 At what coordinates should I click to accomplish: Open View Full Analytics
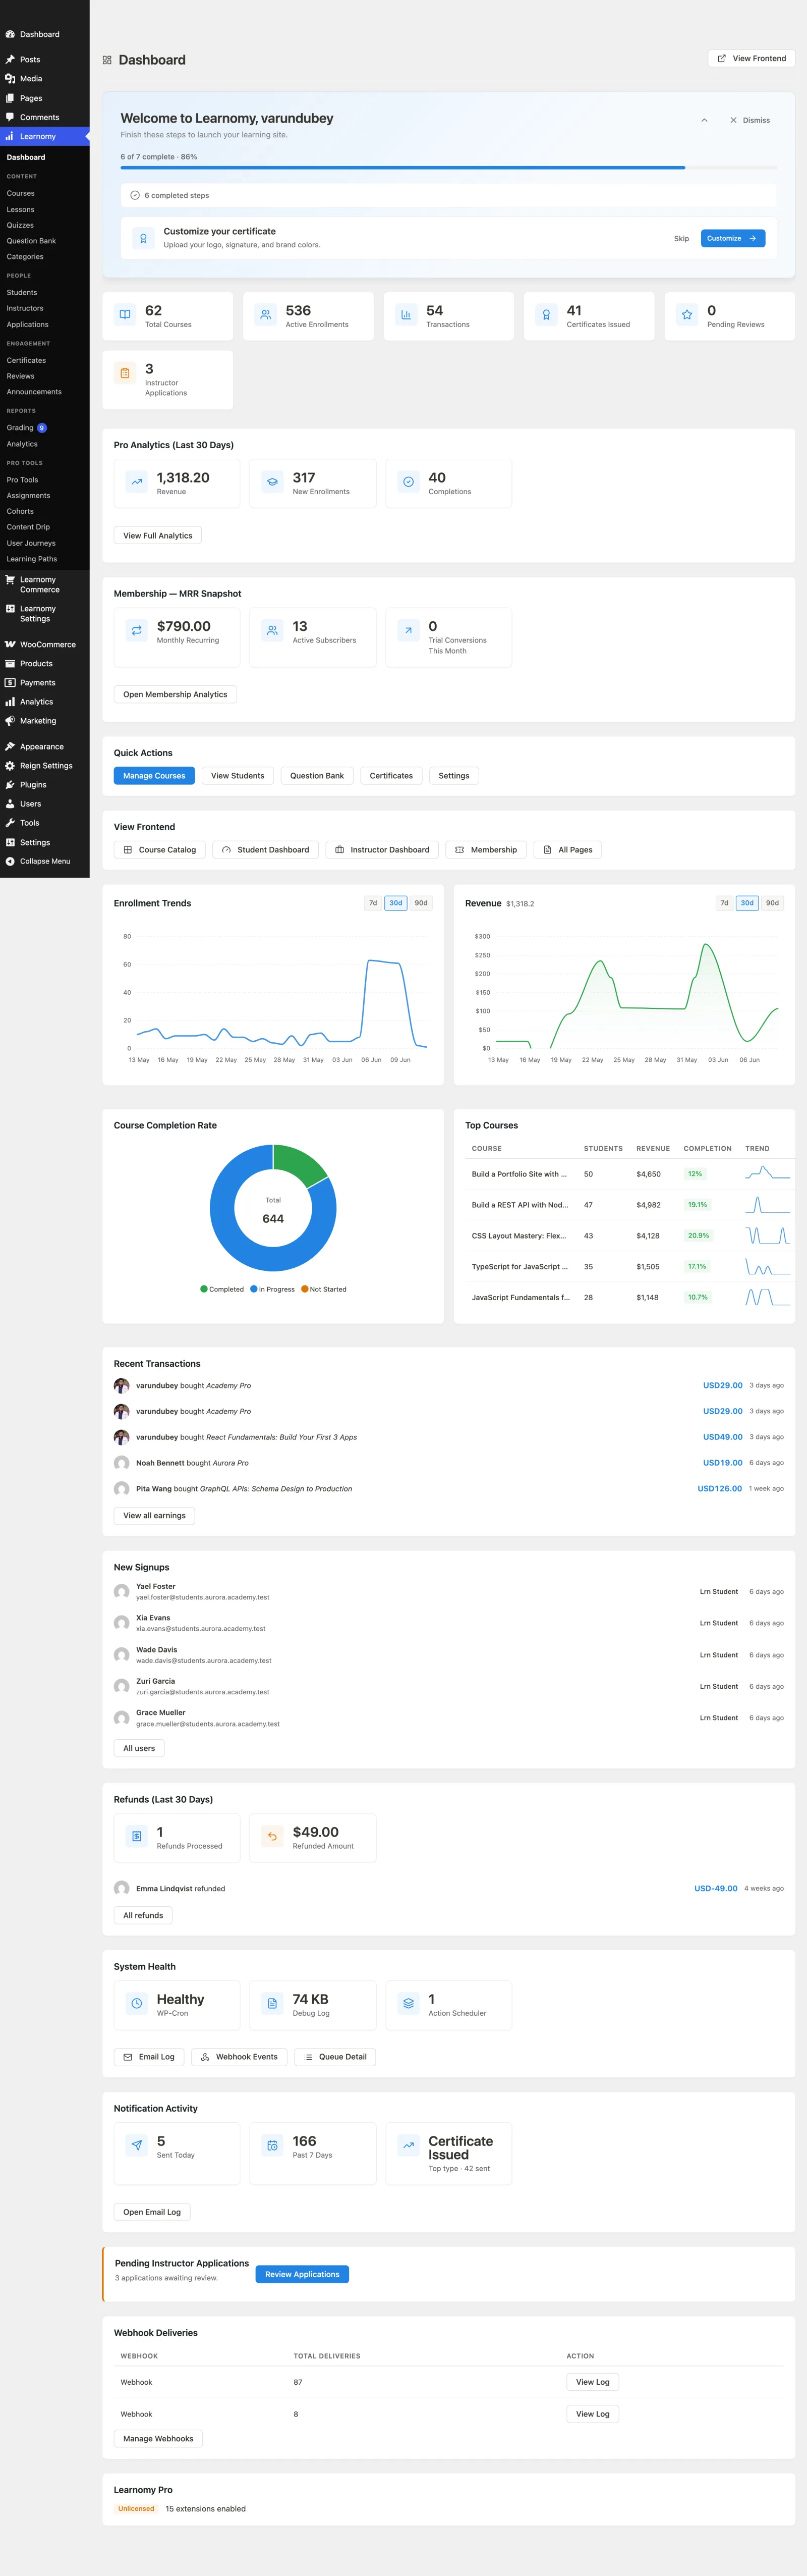click(x=158, y=536)
